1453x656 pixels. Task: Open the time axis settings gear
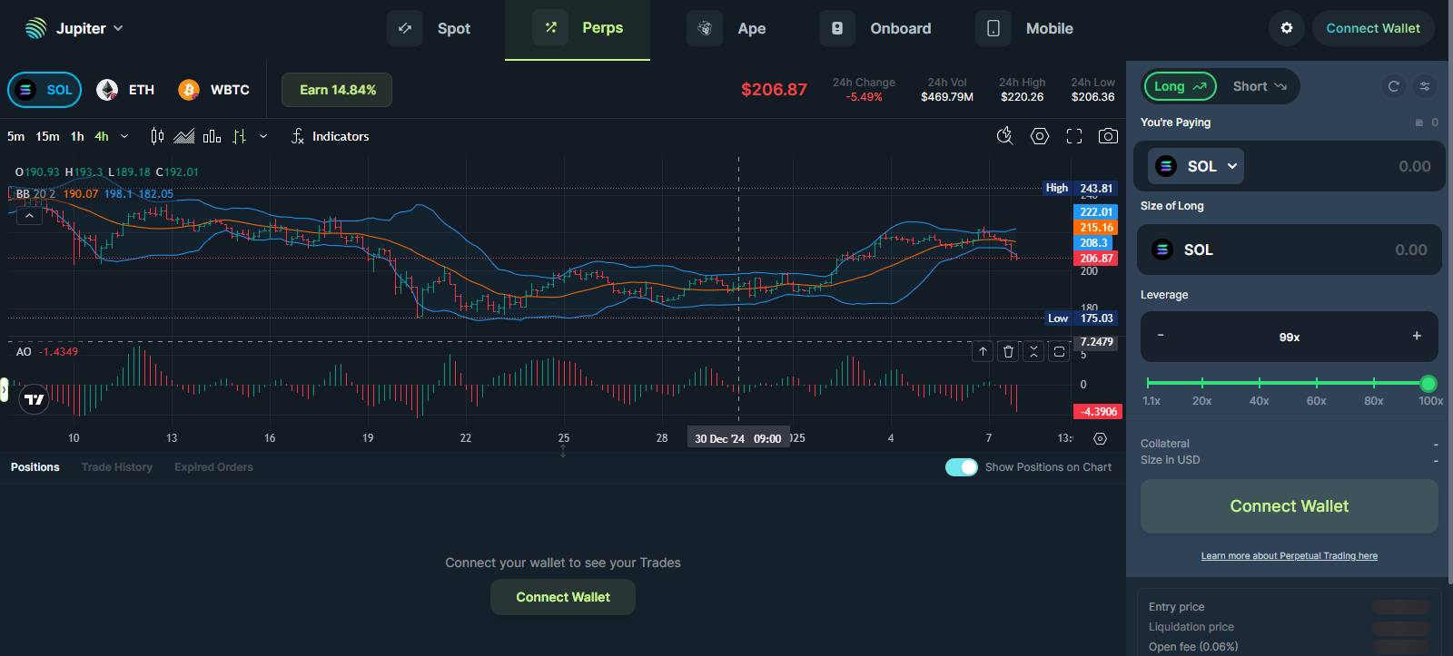(x=1100, y=438)
